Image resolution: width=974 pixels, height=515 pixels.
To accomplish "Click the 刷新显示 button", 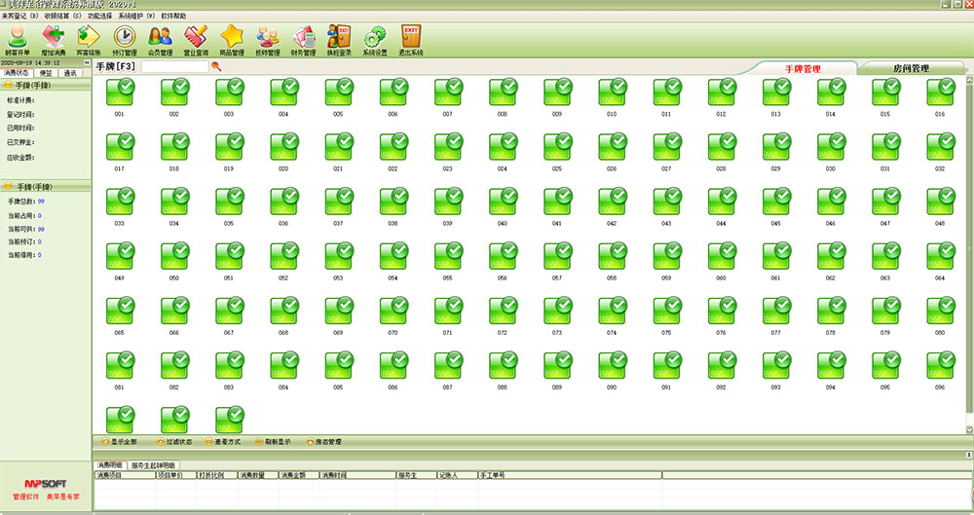I will 274,442.
